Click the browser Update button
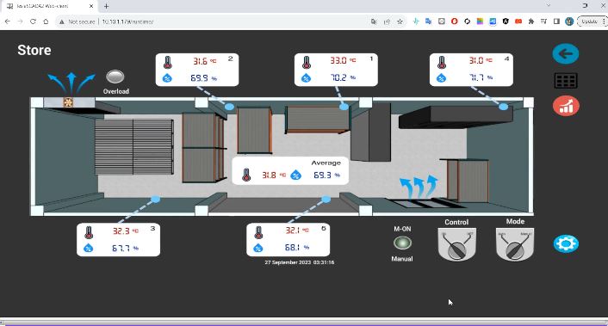The height and width of the screenshot is (326, 608). click(589, 22)
